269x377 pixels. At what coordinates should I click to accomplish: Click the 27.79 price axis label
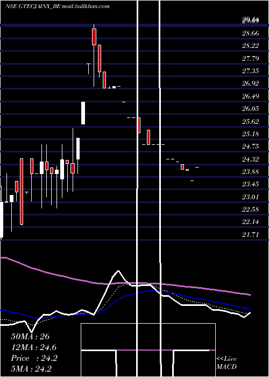[x=251, y=58]
